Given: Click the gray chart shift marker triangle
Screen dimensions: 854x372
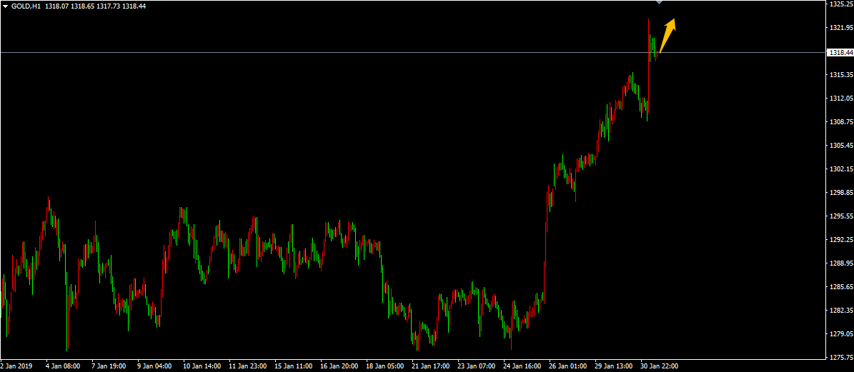Looking at the screenshot, I should 659,2.
